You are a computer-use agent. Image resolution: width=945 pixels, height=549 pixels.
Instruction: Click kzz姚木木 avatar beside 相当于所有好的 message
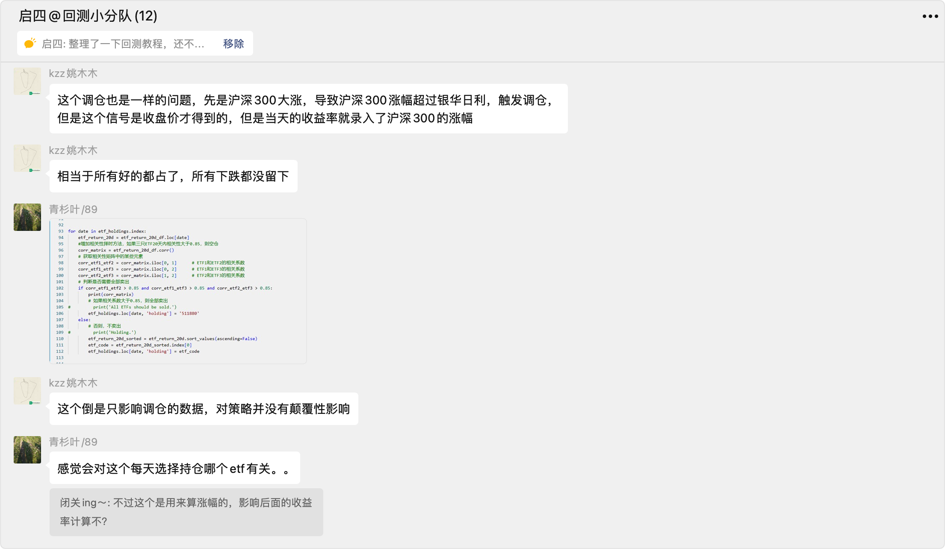click(27, 158)
